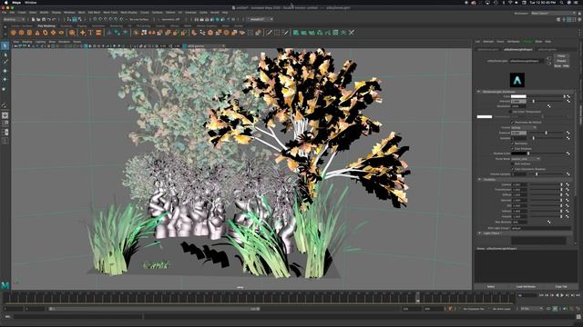Choose the Lasso select tool in toolbox
The image size is (583, 327).
coord(5,54)
